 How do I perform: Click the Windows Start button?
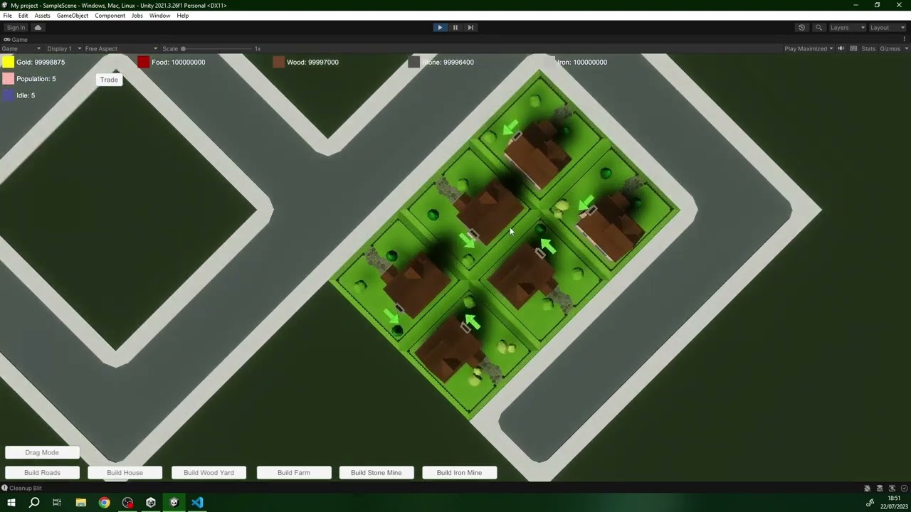11,503
